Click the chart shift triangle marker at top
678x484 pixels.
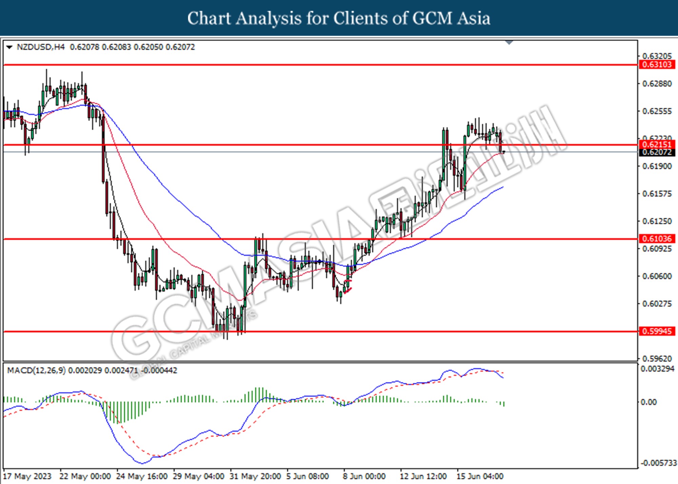tap(509, 42)
